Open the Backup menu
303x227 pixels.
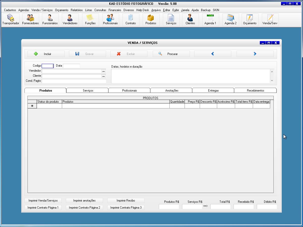206,10
